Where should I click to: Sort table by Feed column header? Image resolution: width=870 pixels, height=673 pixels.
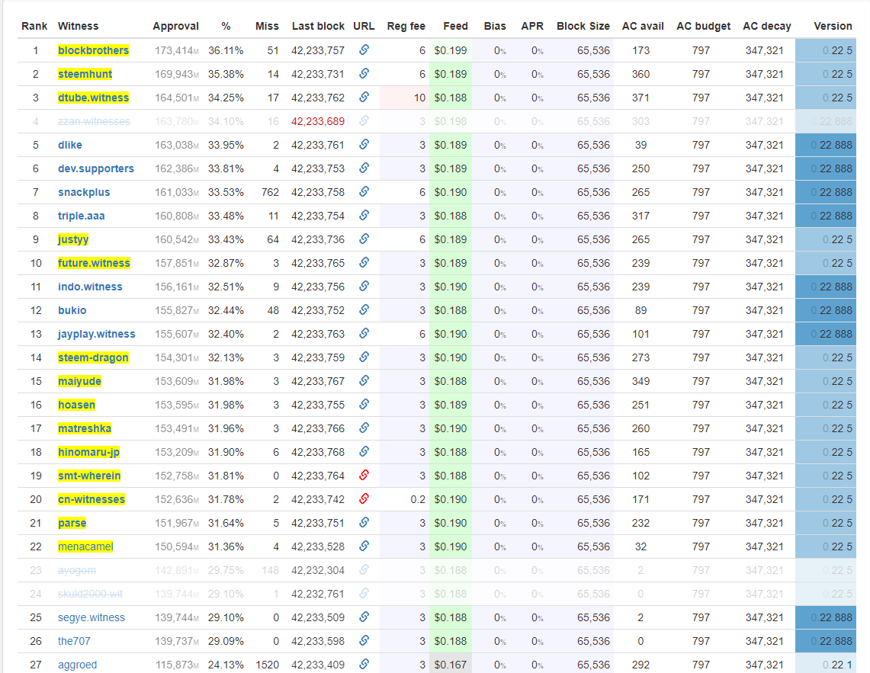pyautogui.click(x=455, y=26)
